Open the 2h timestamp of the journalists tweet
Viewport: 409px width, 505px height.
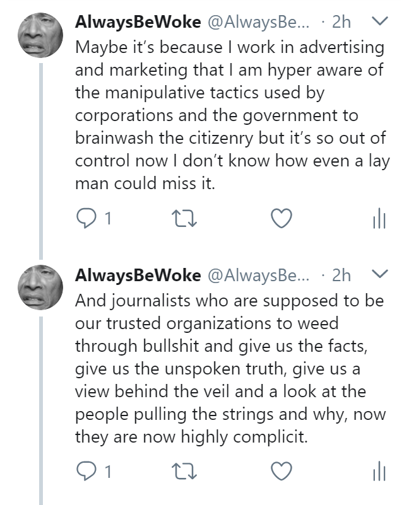tap(341, 275)
